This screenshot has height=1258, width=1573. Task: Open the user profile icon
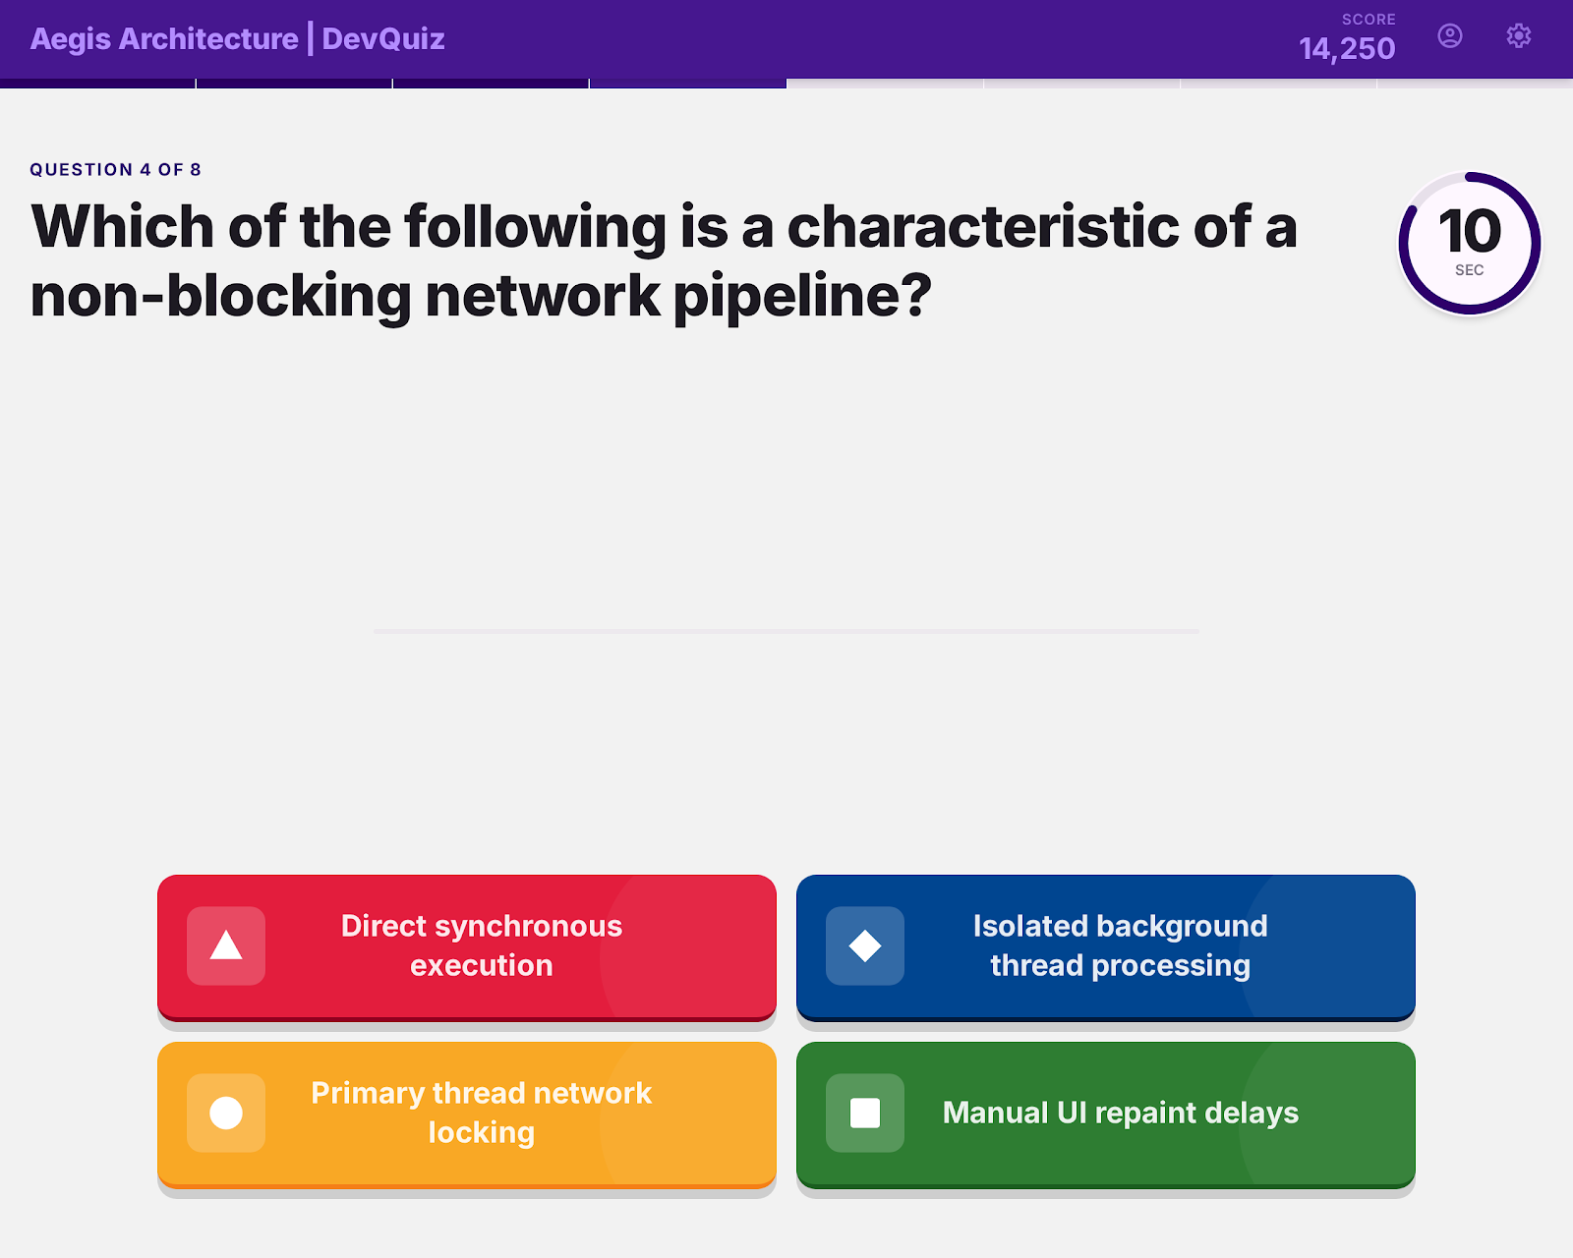1450,36
